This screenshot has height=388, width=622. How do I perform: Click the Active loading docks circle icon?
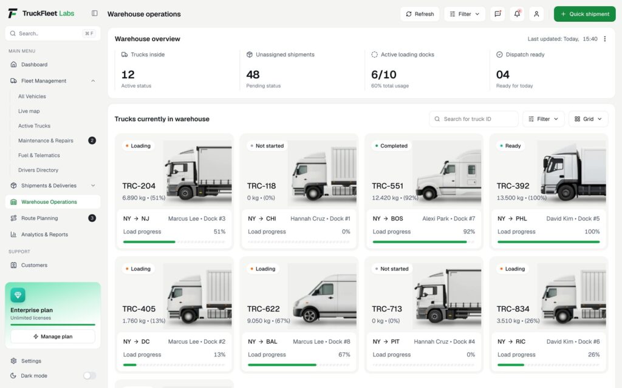click(374, 55)
